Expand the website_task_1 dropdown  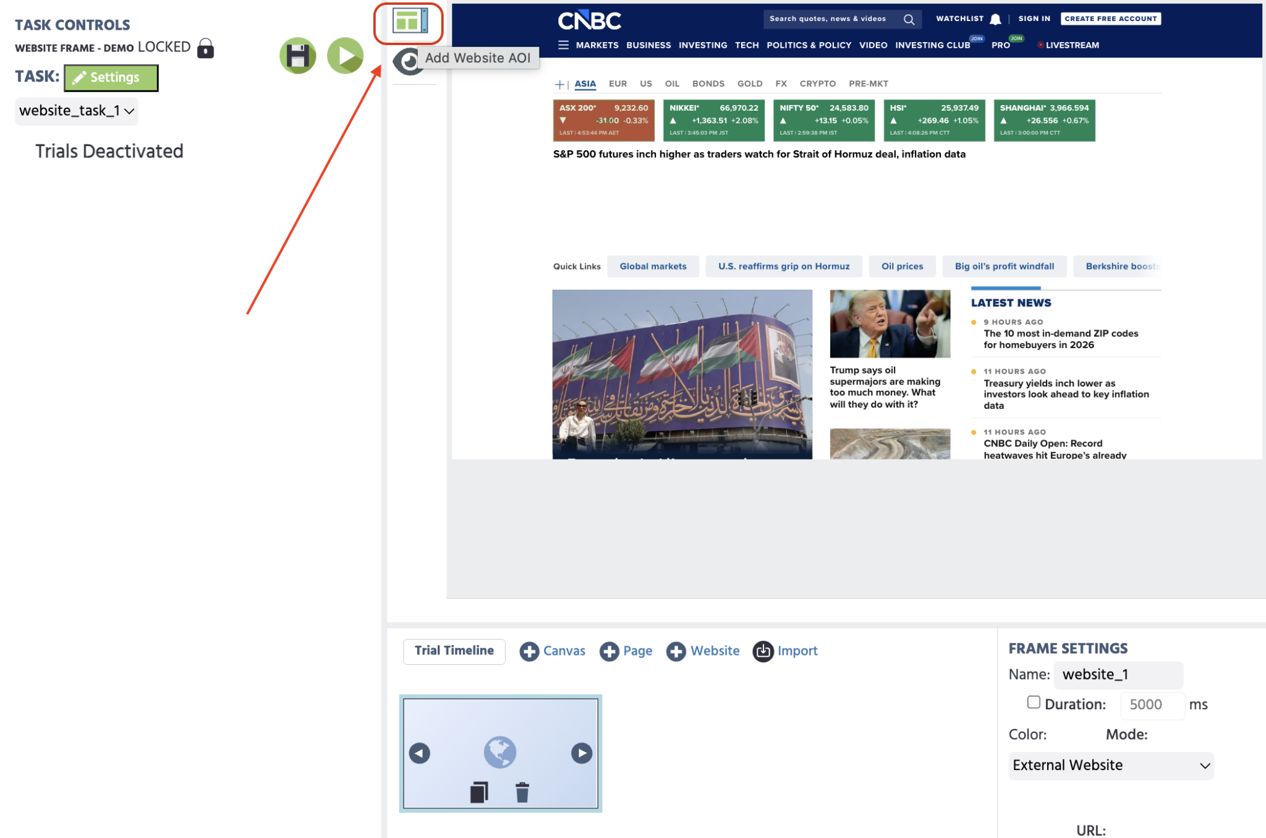[x=77, y=111]
